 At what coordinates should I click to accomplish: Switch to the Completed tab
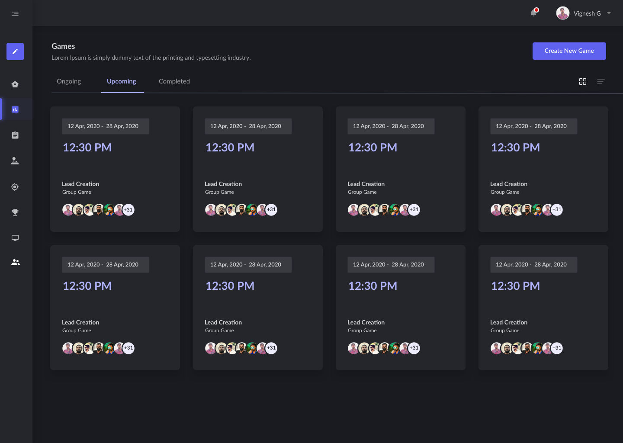[174, 81]
